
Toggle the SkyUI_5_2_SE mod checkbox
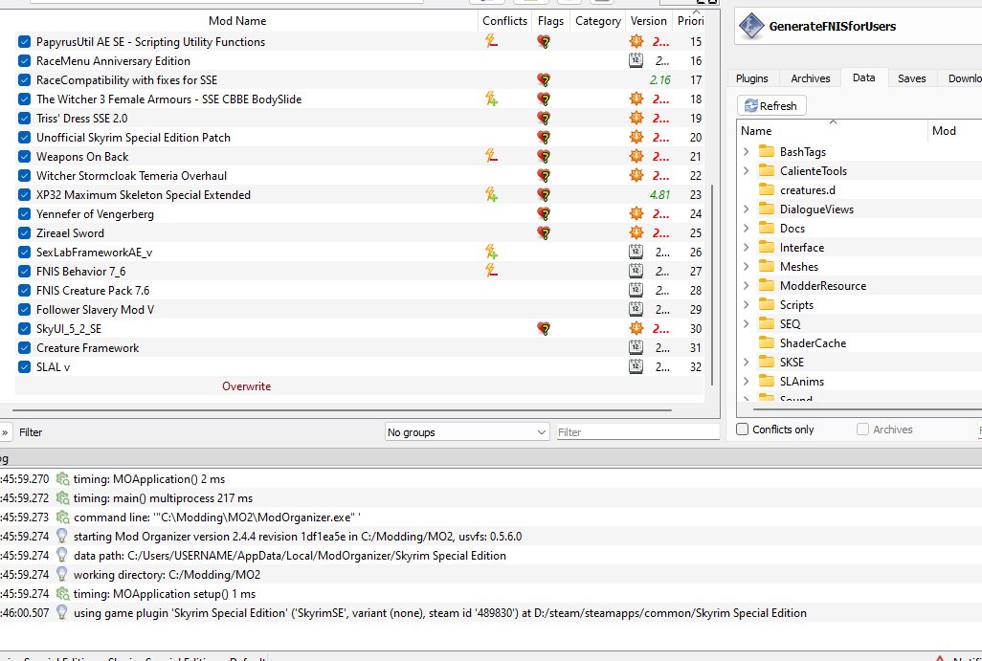[25, 329]
